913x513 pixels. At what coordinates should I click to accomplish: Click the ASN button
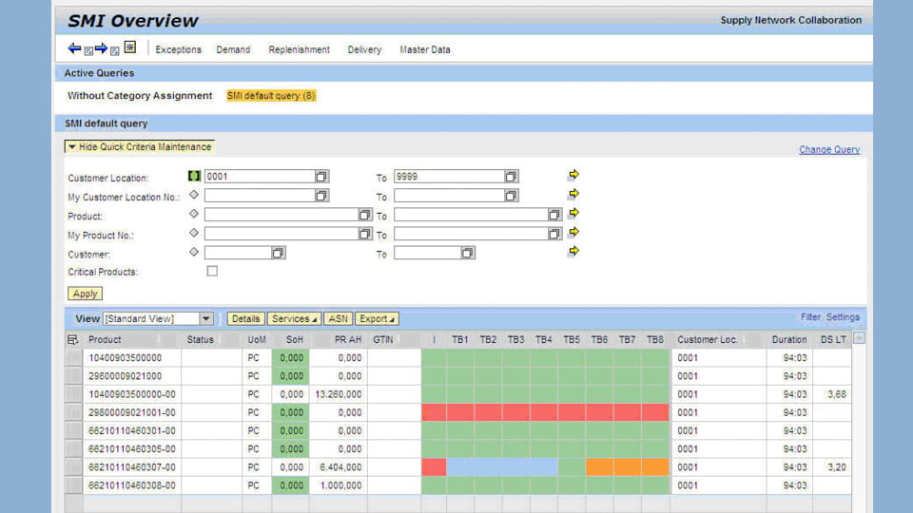(x=338, y=319)
